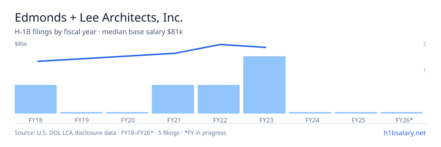Screen dimensions: 441x147
Task: Click the FY23 axis label
Action: [265, 120]
